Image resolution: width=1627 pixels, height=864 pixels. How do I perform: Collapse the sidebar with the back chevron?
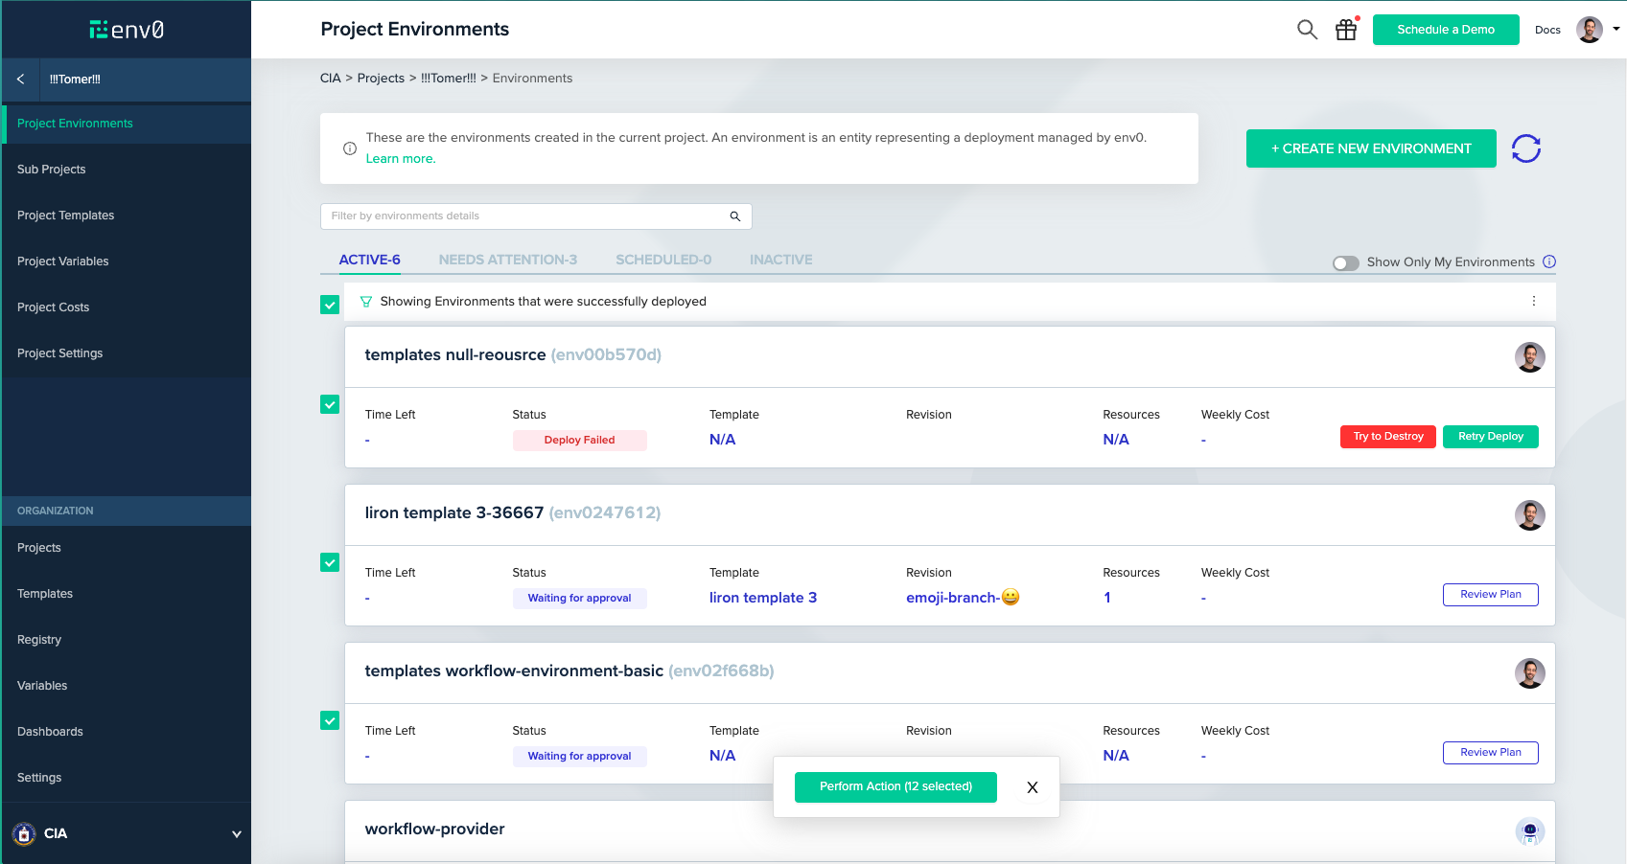click(x=20, y=79)
